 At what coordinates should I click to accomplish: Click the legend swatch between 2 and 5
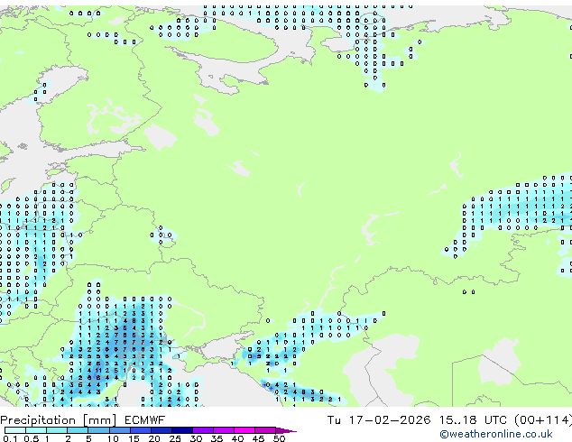pyautogui.click(x=78, y=430)
